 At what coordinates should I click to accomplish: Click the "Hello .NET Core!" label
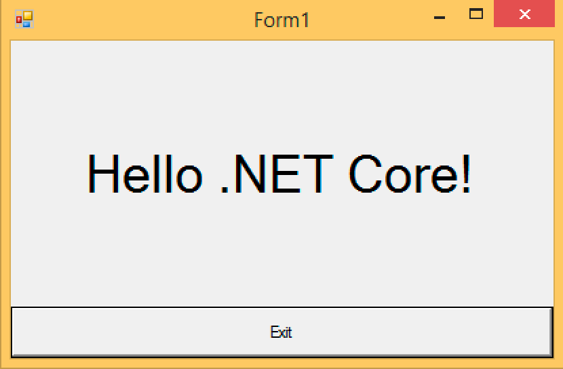pyautogui.click(x=279, y=174)
